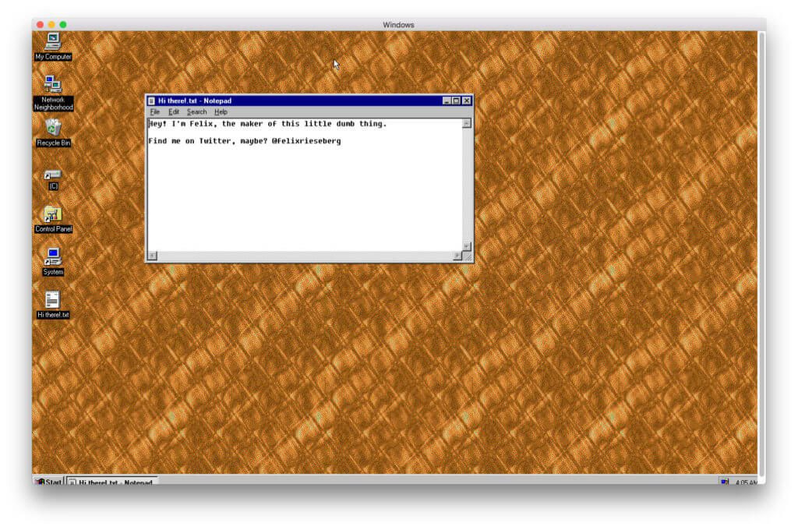Click the vertical scrollbar down arrow in Notepad
Viewport: 798px width, 530px height.
(x=467, y=246)
